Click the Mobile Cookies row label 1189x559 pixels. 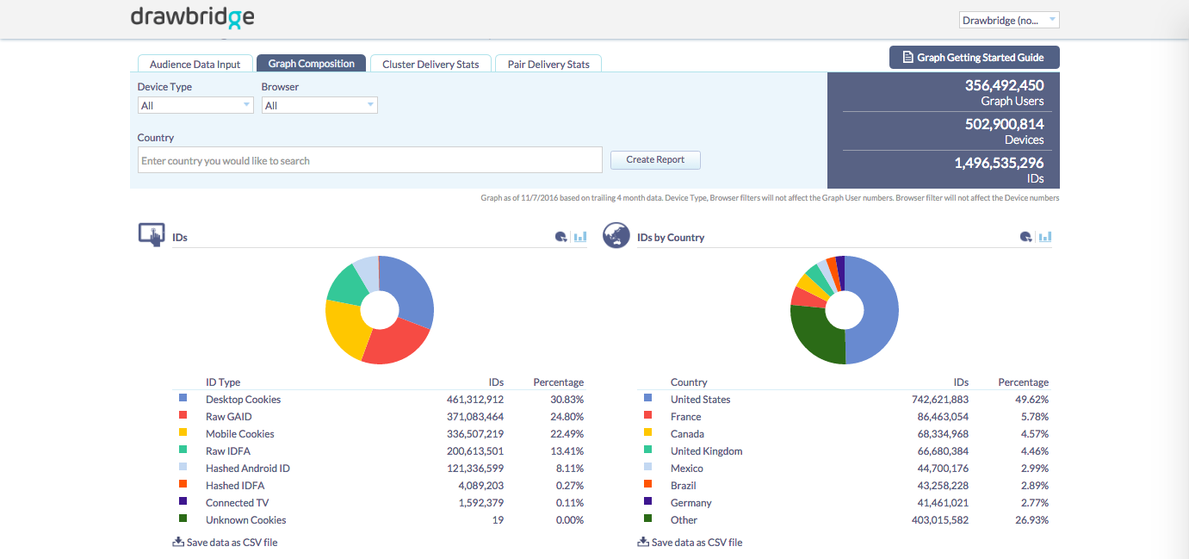click(x=240, y=434)
